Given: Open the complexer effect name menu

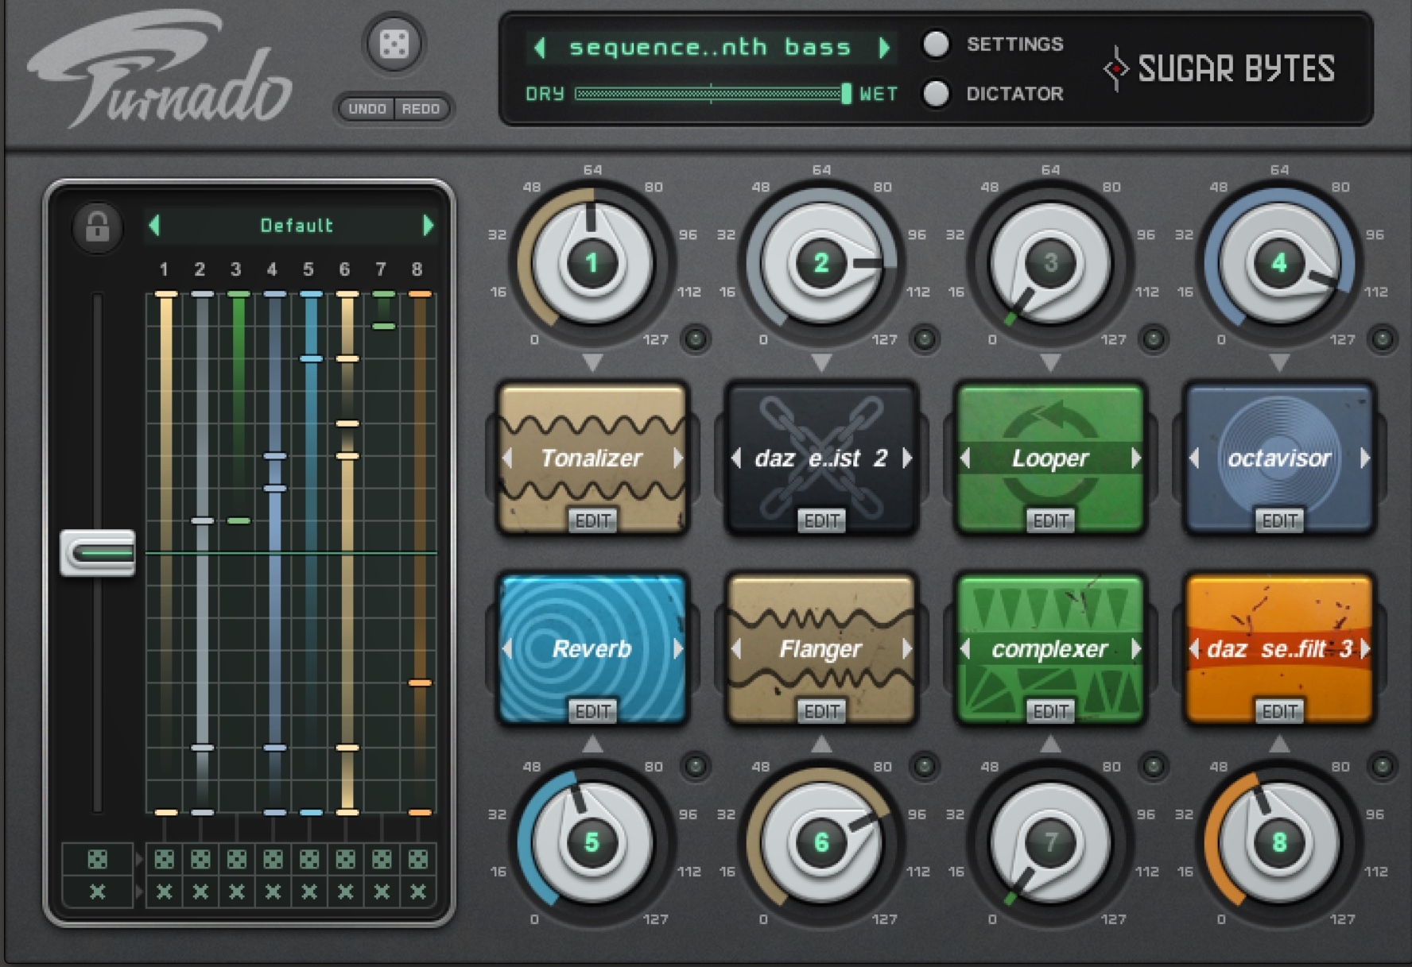Looking at the screenshot, I should pos(1049,649).
